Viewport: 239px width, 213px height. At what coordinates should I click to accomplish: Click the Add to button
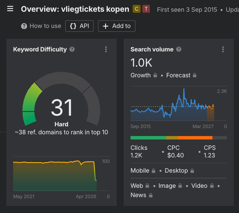[x=117, y=26]
